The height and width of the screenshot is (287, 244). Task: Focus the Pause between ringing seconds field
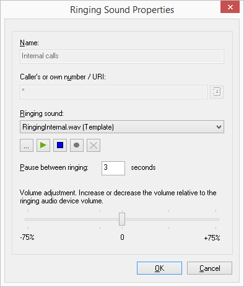click(113, 168)
